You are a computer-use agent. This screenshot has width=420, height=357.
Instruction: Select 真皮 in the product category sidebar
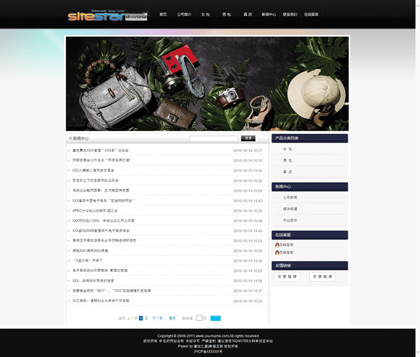pos(287,172)
